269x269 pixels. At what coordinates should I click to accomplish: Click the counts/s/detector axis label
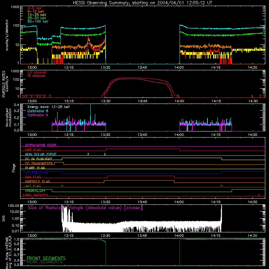coord(7,35)
